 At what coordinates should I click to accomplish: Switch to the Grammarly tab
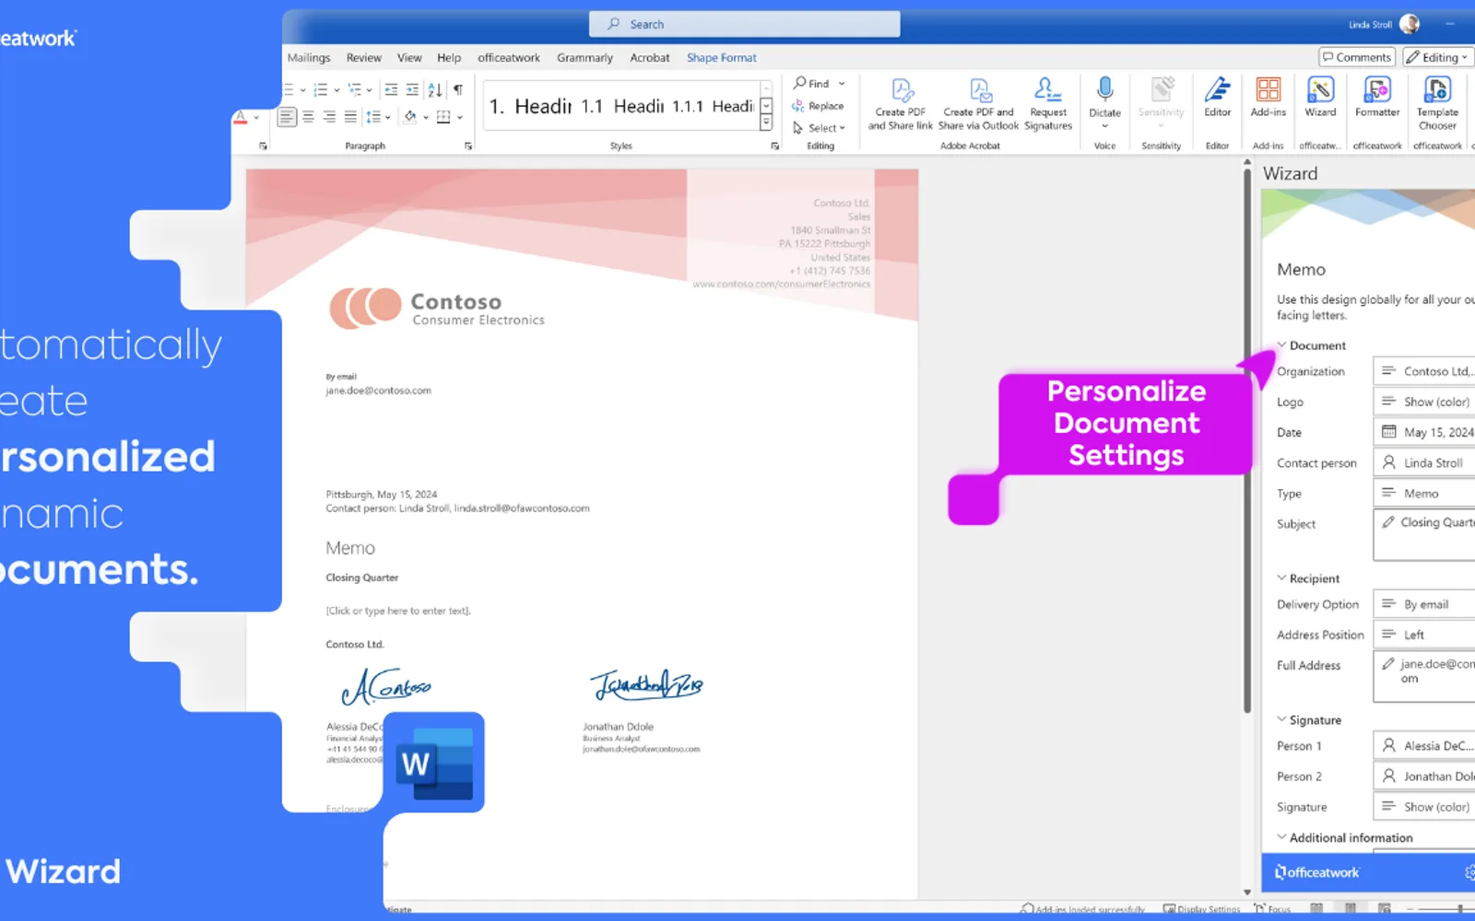pos(584,57)
